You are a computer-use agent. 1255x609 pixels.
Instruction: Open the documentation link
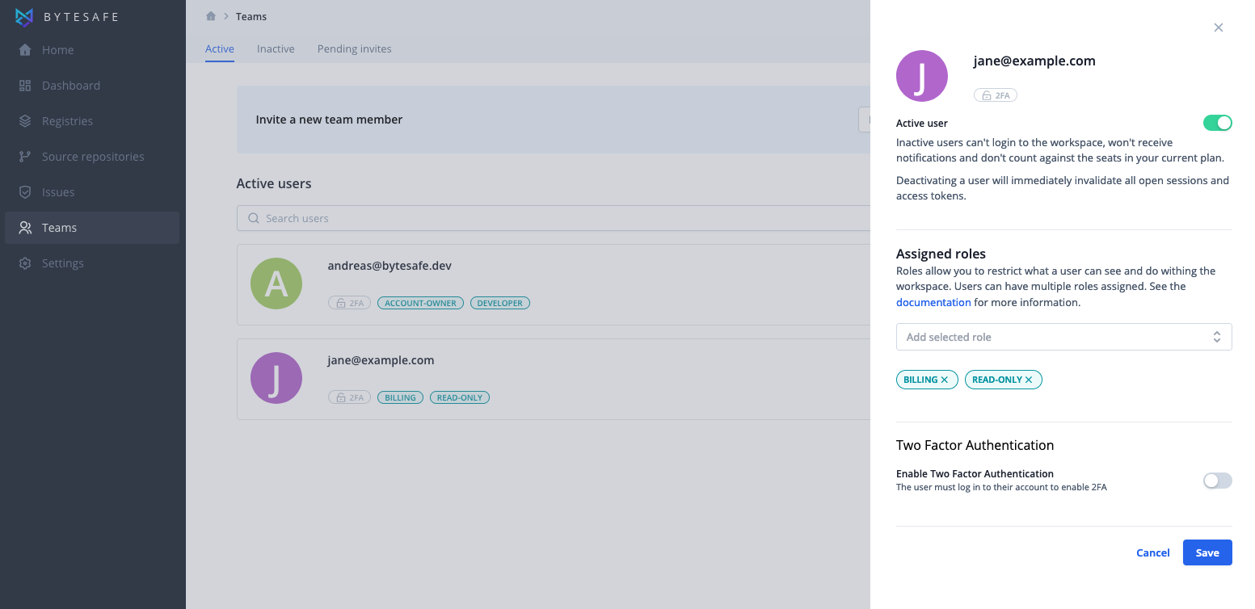pyautogui.click(x=933, y=302)
